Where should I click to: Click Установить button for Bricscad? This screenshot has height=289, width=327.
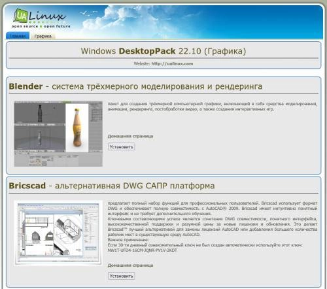[121, 276]
